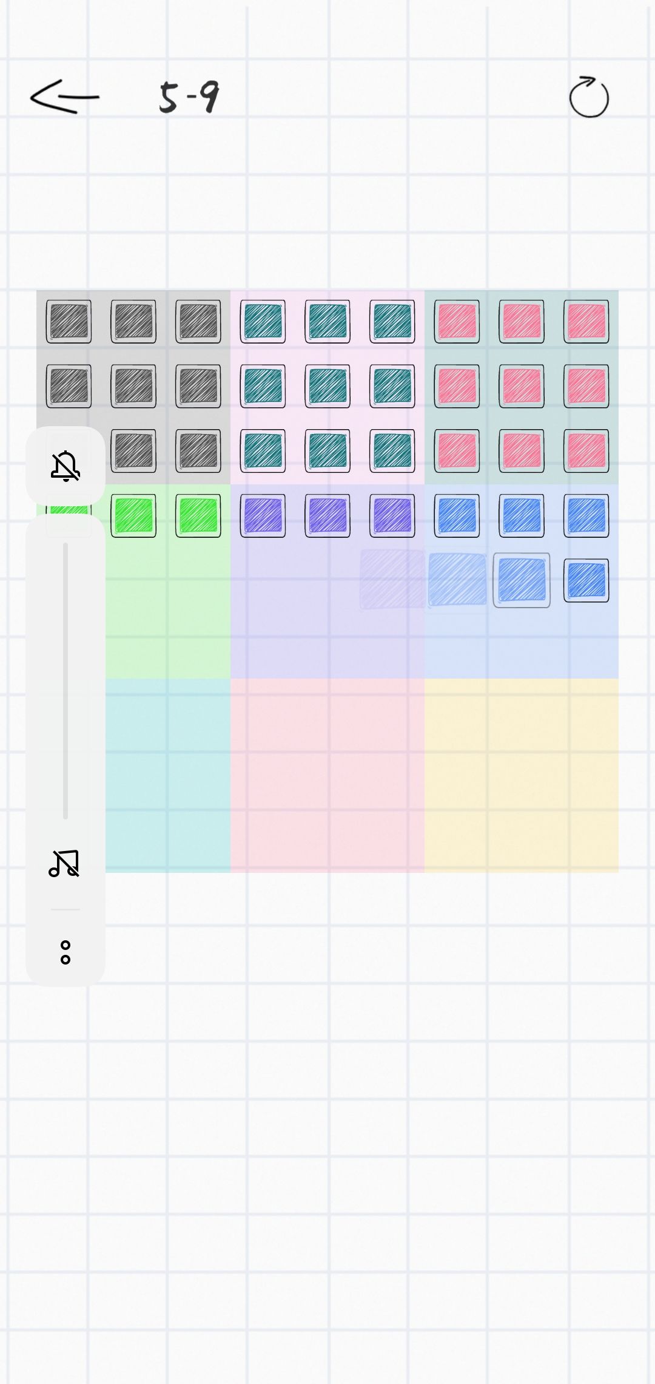This screenshot has height=1384, width=655.
Task: Tap the level 5-9 label
Action: click(x=189, y=97)
